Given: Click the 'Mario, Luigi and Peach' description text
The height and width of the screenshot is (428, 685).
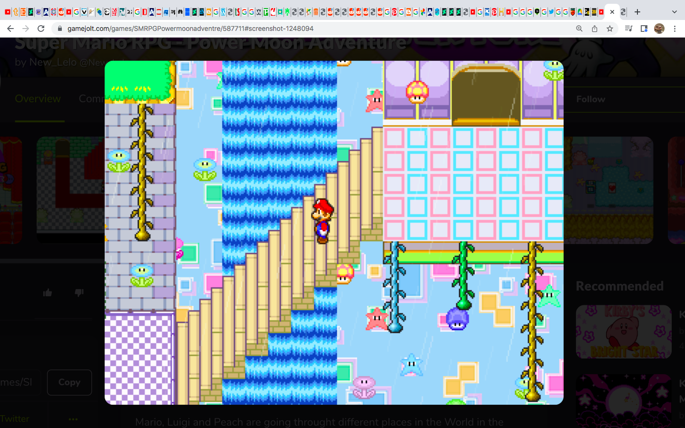Looking at the screenshot, I should coord(319,422).
